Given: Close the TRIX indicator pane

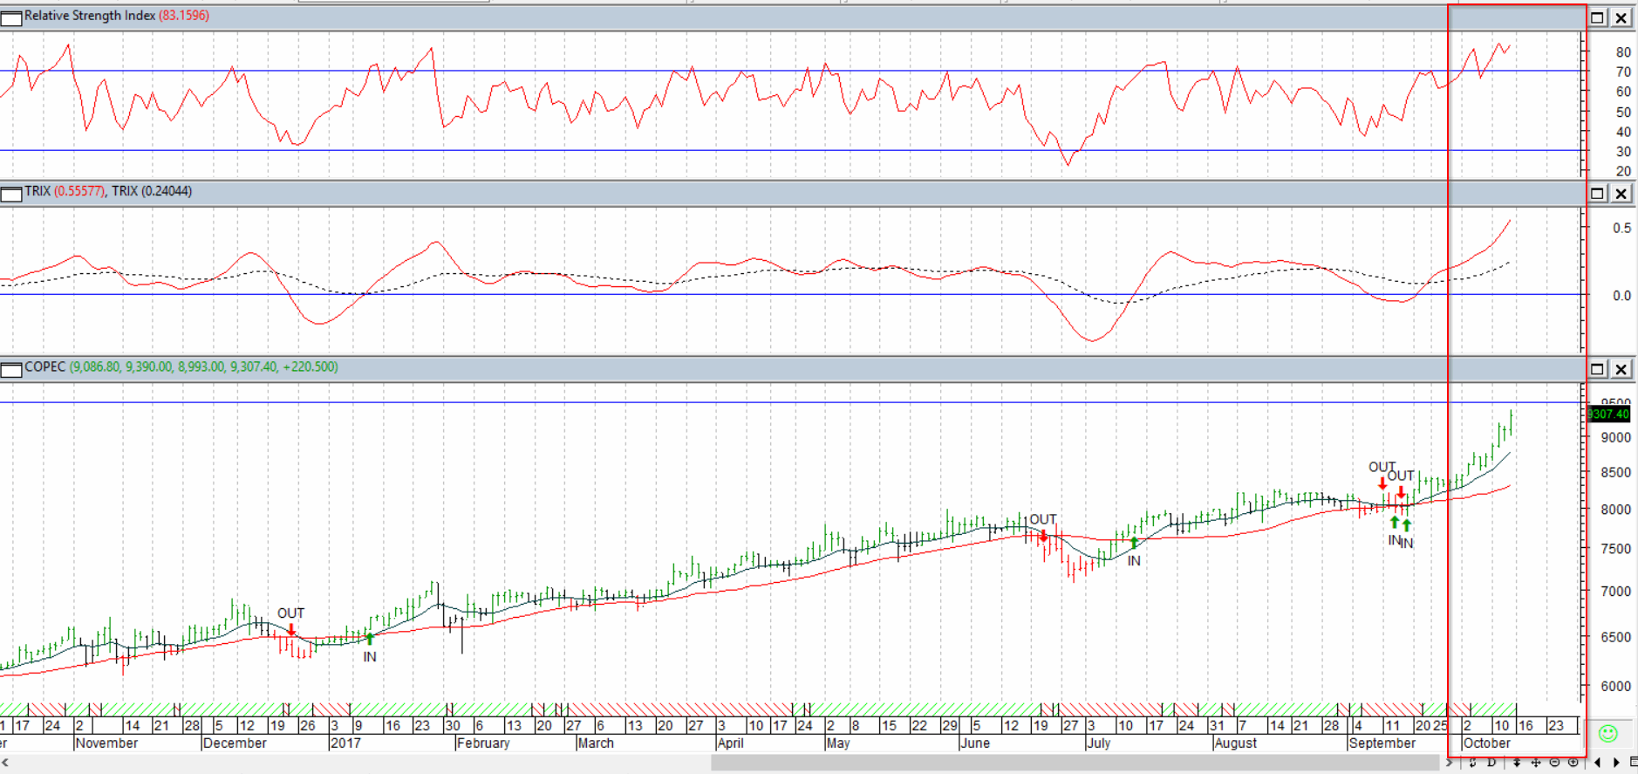Looking at the screenshot, I should [1621, 193].
